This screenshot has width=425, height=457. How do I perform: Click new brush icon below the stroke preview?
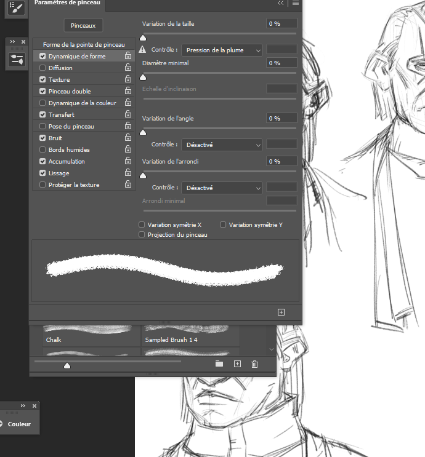tap(281, 312)
